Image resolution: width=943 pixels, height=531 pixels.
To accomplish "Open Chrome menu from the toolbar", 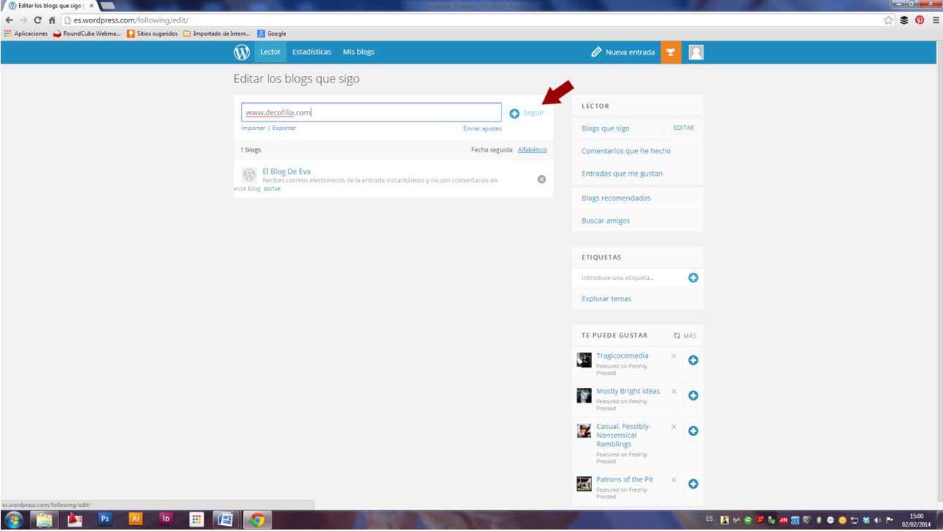I will click(936, 20).
